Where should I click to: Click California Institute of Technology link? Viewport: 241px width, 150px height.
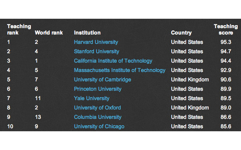coord(113,61)
